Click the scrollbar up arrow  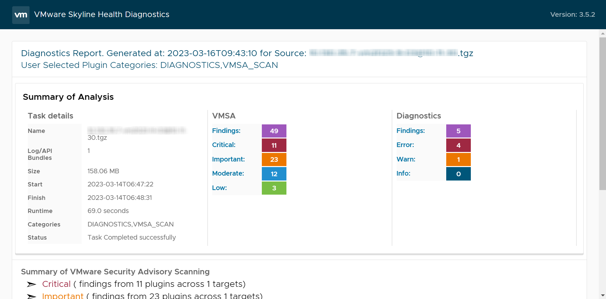[602, 33]
